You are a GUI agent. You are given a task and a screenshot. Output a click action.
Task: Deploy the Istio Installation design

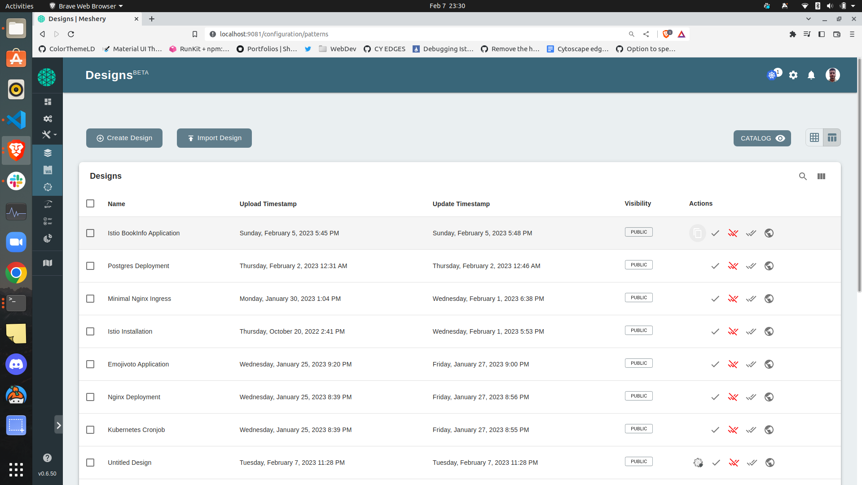pyautogui.click(x=751, y=331)
